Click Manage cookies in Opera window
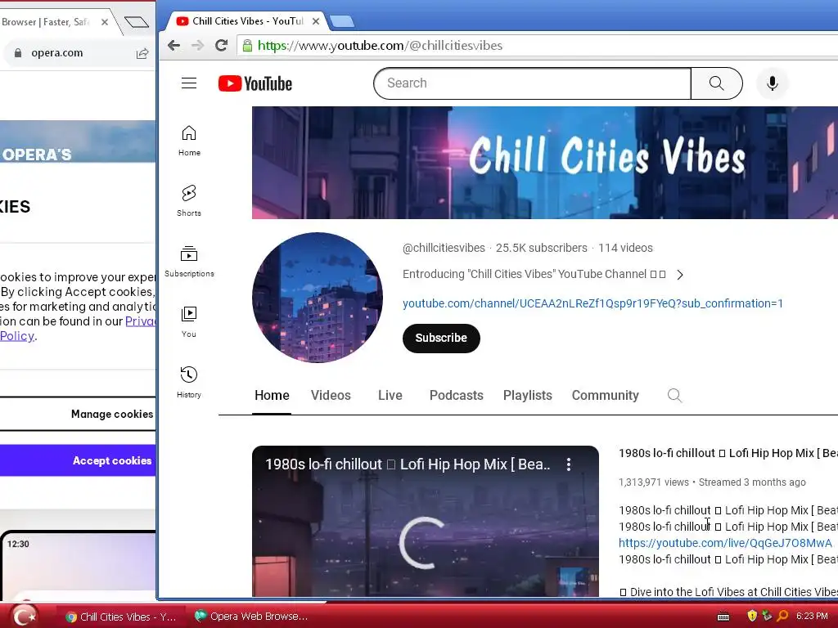 click(78, 414)
